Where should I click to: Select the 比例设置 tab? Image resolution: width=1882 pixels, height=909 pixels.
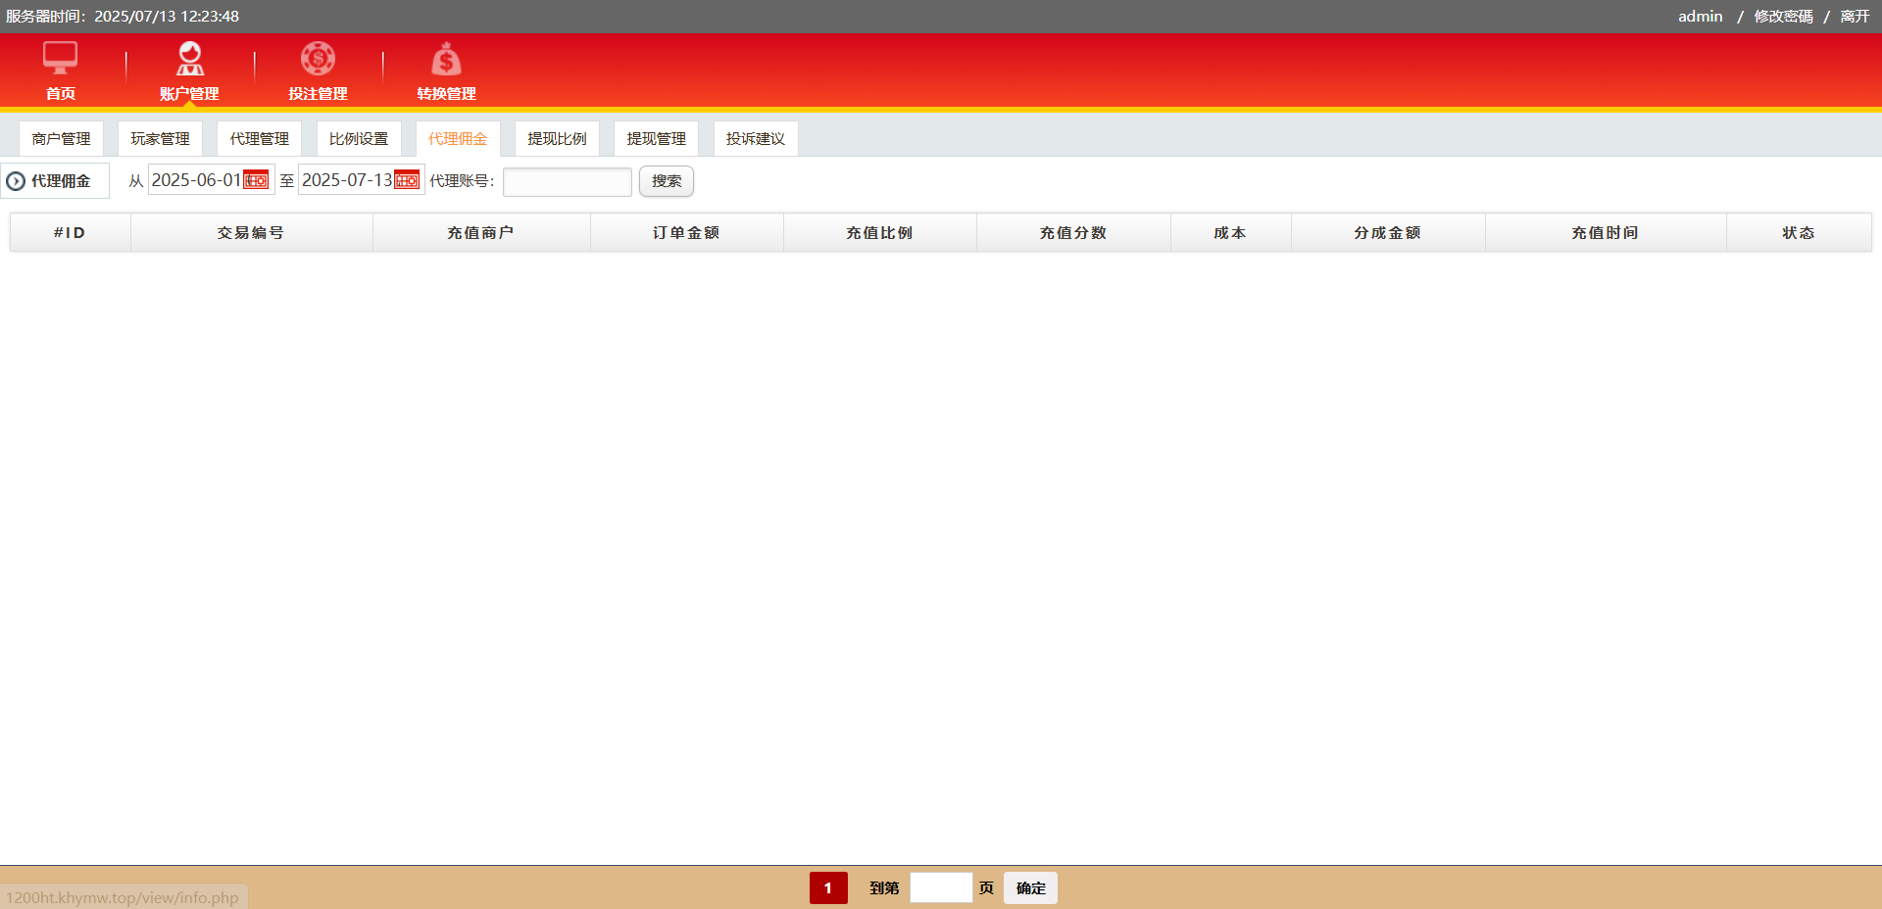coord(359,139)
